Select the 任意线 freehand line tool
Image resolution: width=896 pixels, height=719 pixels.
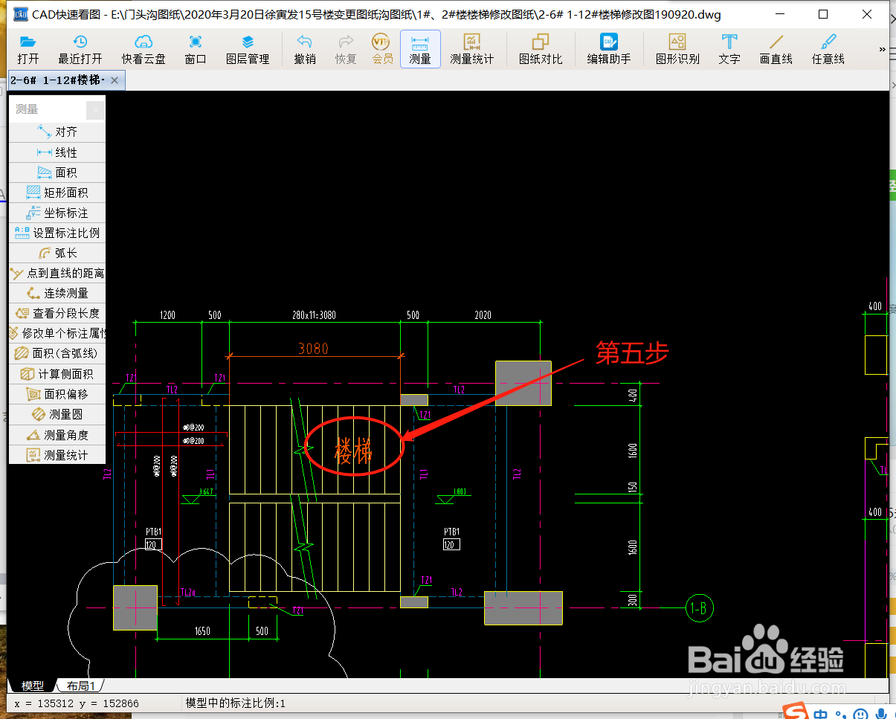828,50
